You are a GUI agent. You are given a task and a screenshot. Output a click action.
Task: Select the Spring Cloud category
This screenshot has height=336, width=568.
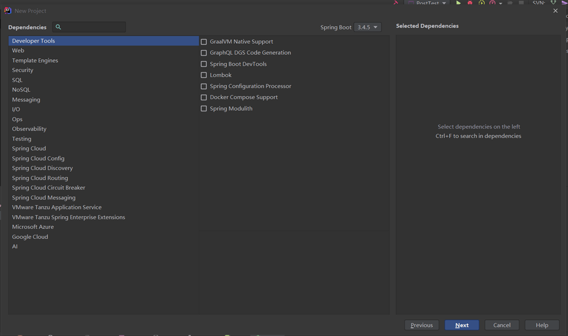coord(104,149)
